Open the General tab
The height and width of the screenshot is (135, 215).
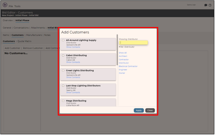(x=7, y=28)
